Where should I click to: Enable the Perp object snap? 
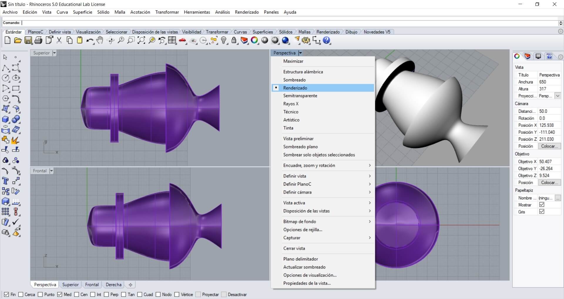pos(106,294)
